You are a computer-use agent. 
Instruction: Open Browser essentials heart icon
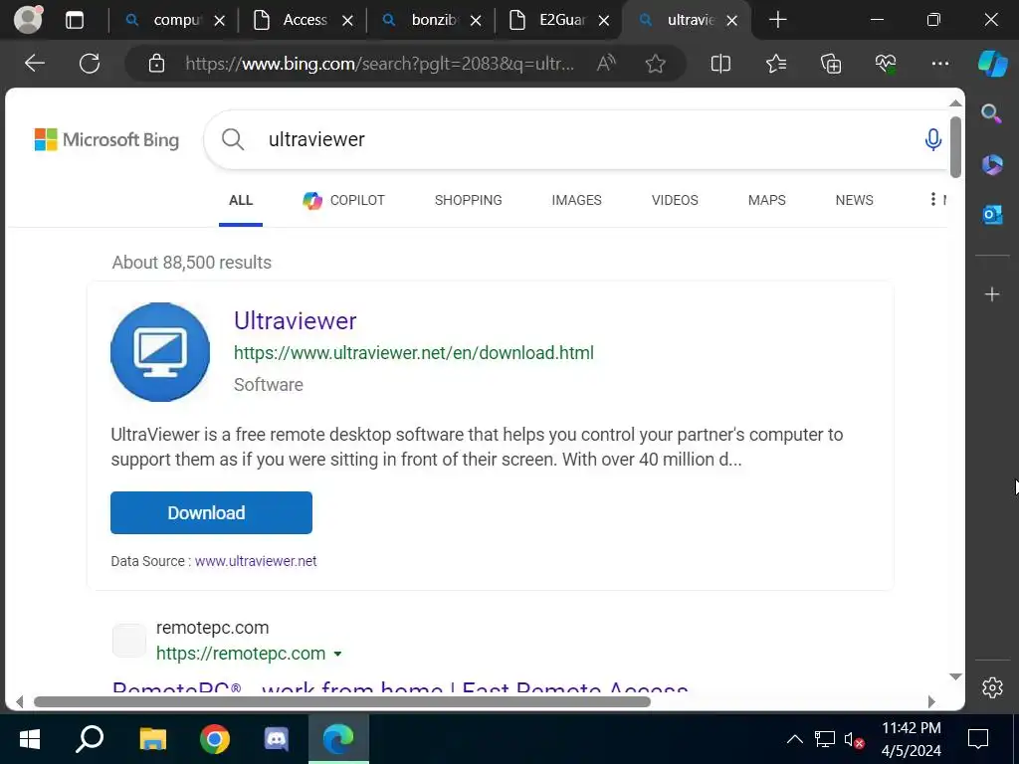coord(885,63)
